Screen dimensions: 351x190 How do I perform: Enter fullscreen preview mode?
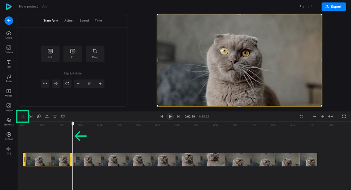tap(344, 117)
